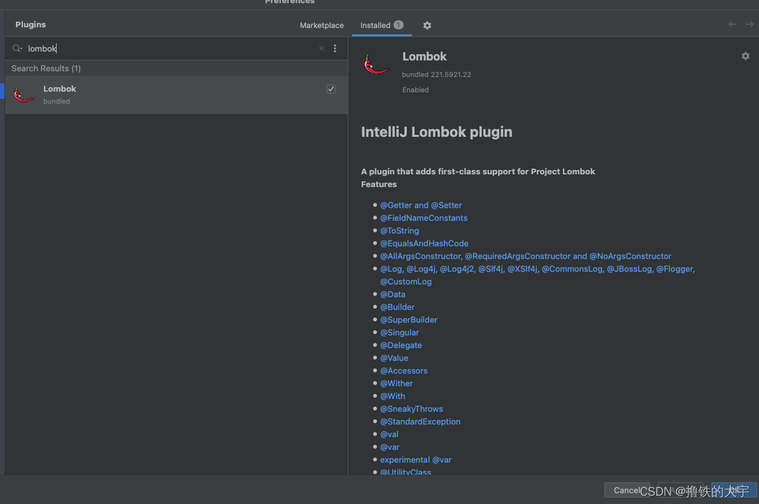The width and height of the screenshot is (759, 504).
Task: Click the Lombok pepper icon in detail header
Action: [376, 64]
